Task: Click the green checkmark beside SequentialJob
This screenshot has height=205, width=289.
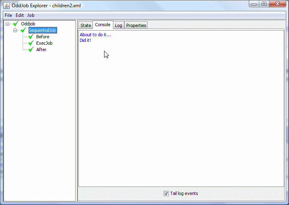Action: [x=23, y=30]
